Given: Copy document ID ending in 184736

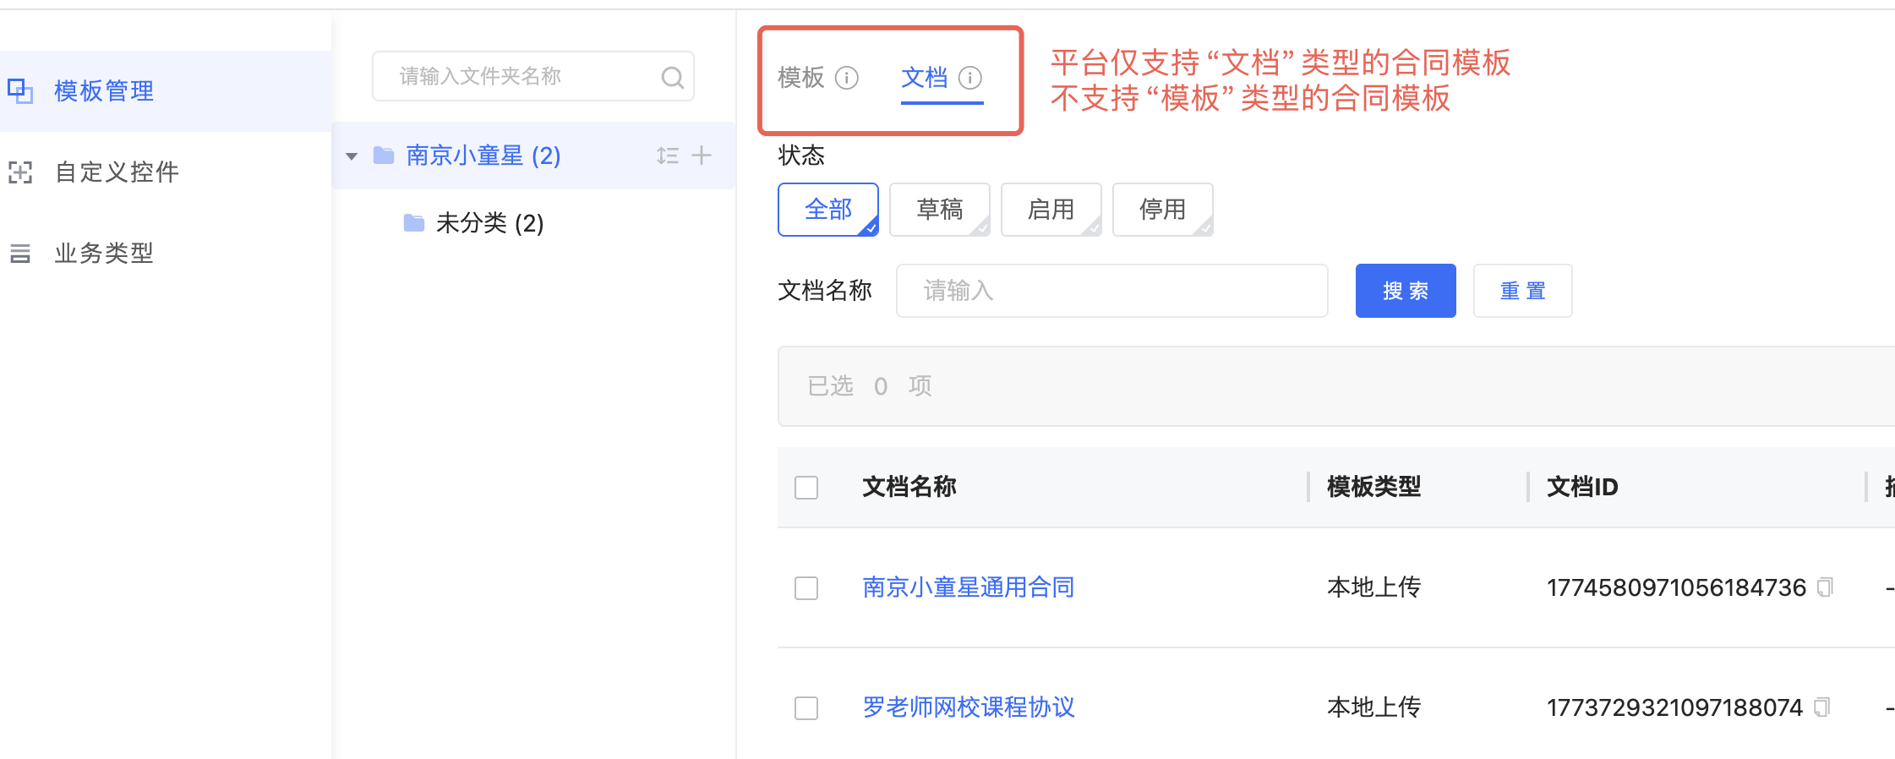Looking at the screenshot, I should click(1825, 587).
